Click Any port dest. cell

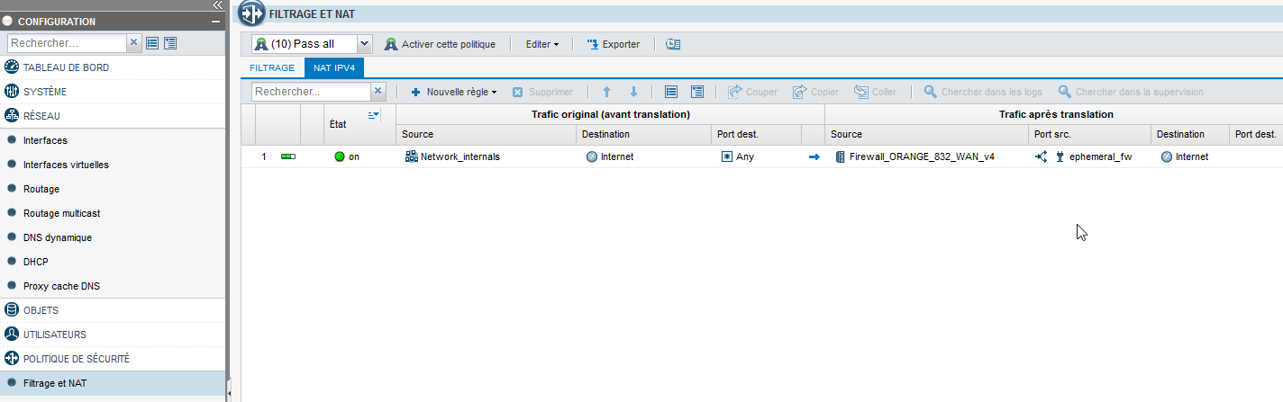[x=738, y=156]
